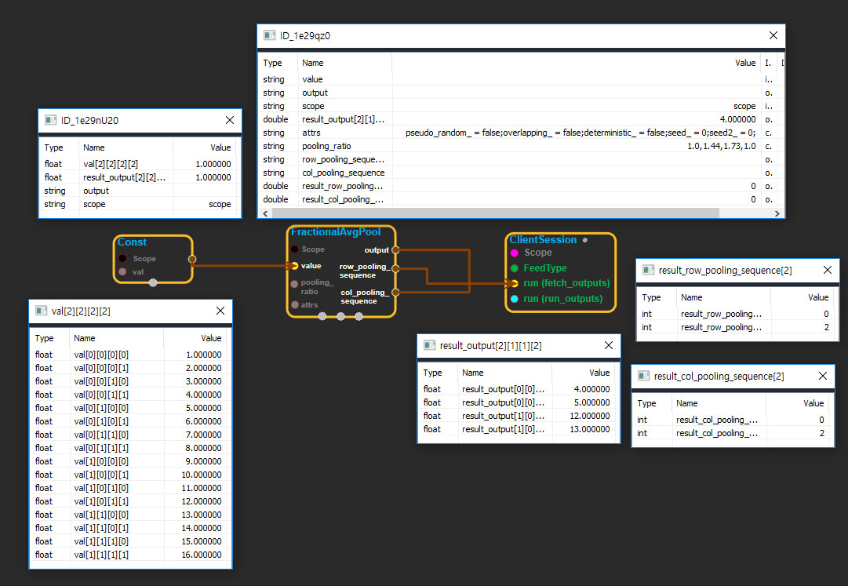Expand the dot below the Const node
This screenshot has height=586, width=848.
point(153,282)
